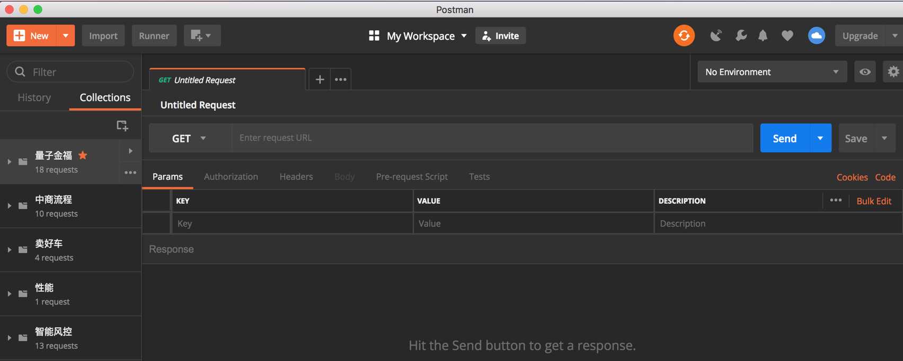Open the Runner

[x=154, y=35]
